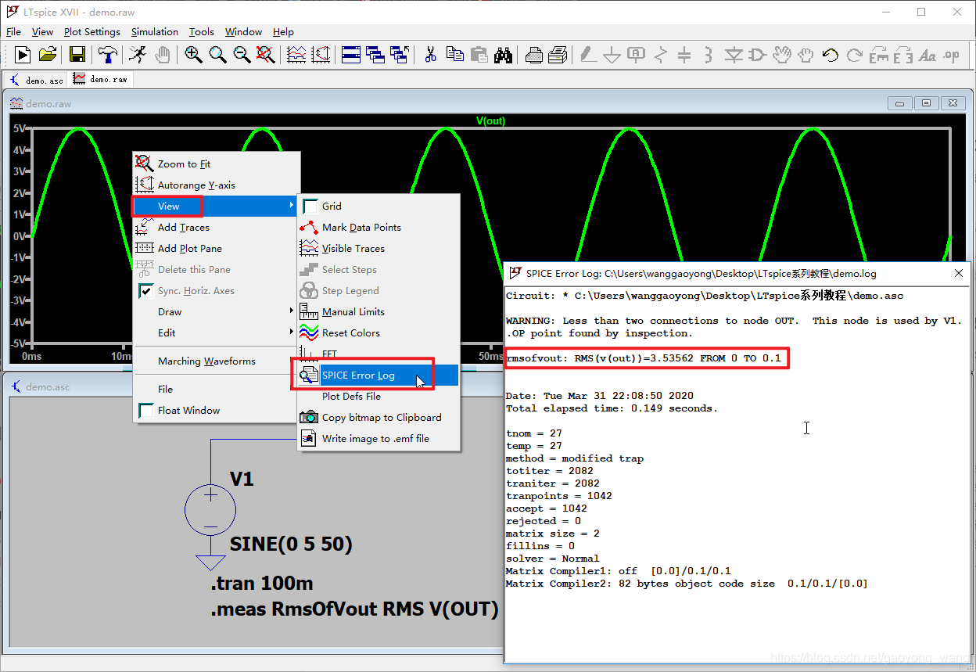Click the Ground symbol toolbar icon
This screenshot has height=672, width=976.
click(x=612, y=55)
